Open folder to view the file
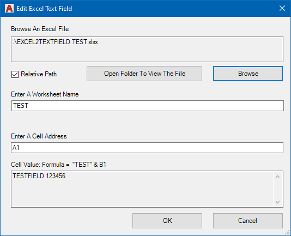Image resolution: width=291 pixels, height=236 pixels. 144,74
